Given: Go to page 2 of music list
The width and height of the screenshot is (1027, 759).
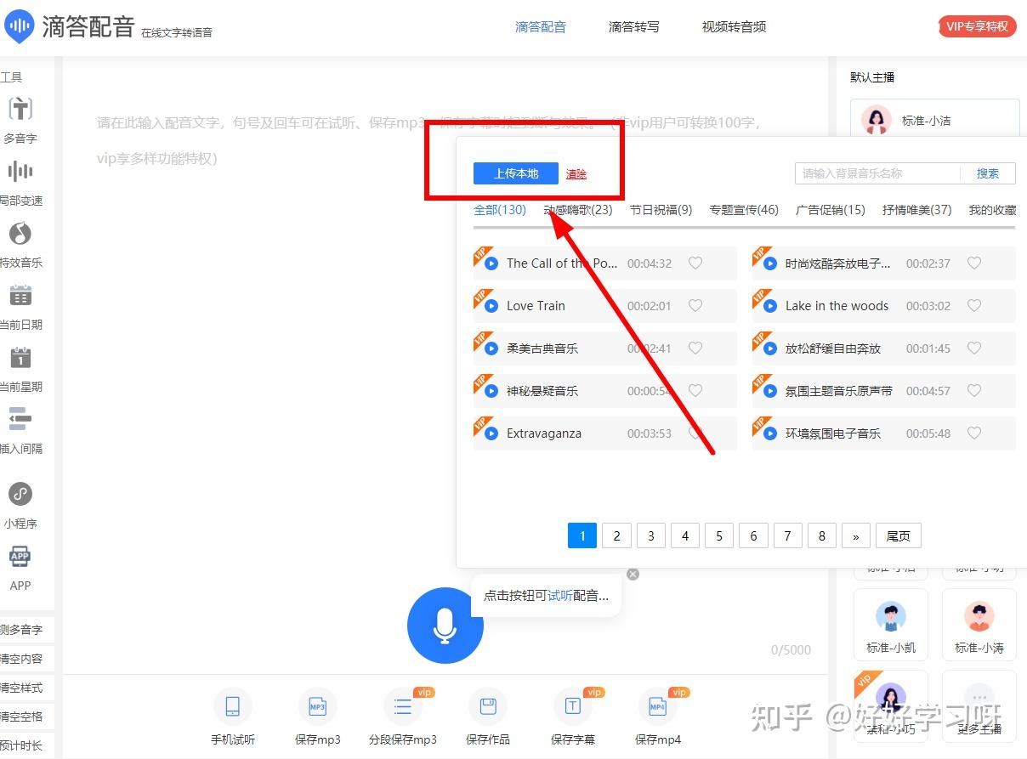Looking at the screenshot, I should point(616,536).
